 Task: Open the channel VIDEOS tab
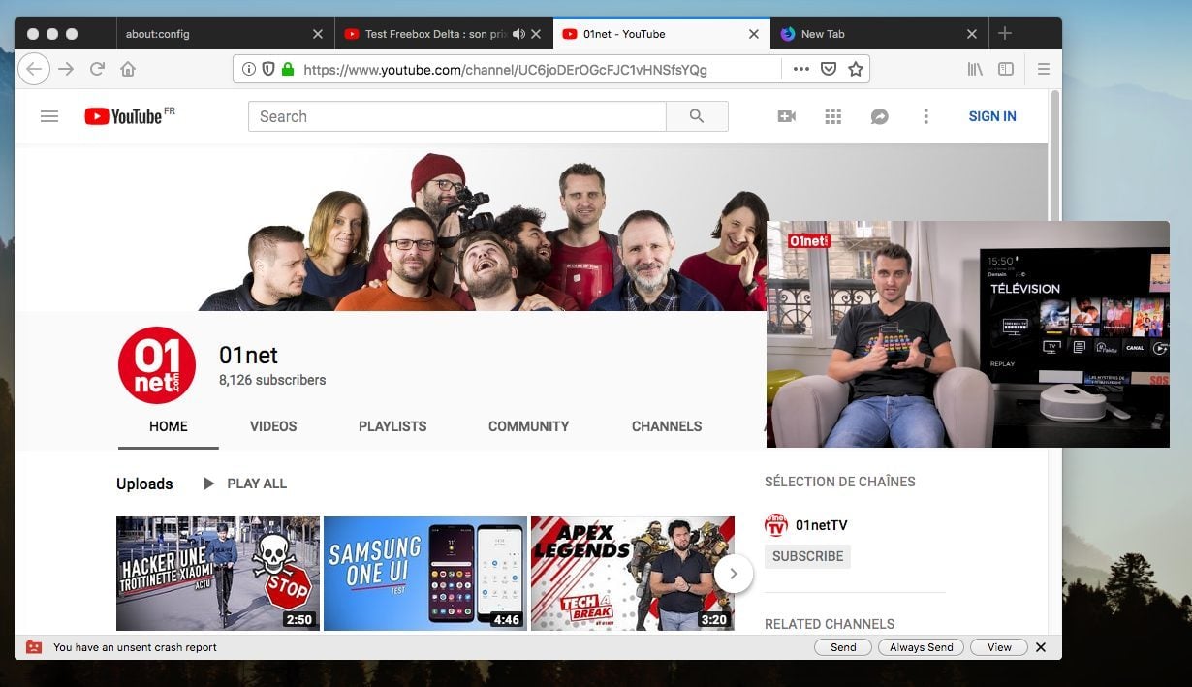coord(273,426)
